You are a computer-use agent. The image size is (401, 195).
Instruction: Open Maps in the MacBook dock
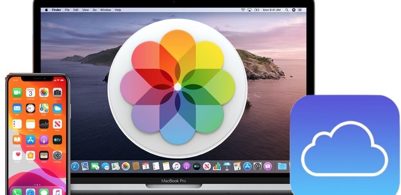pos(116,166)
